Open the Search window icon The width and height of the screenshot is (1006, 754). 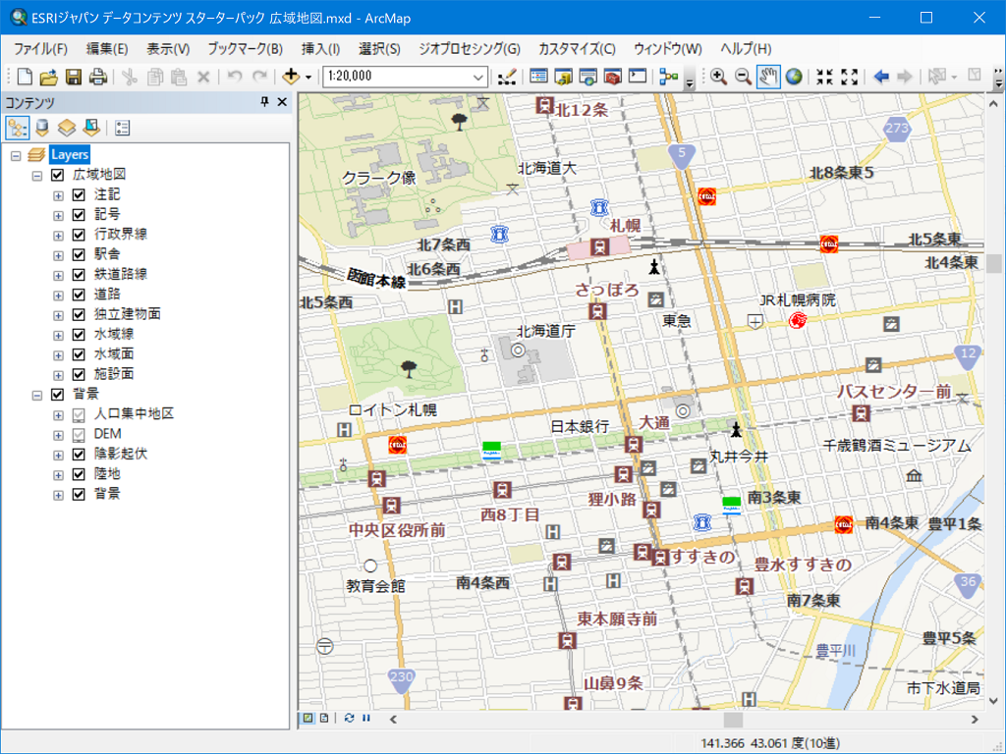coord(587,77)
